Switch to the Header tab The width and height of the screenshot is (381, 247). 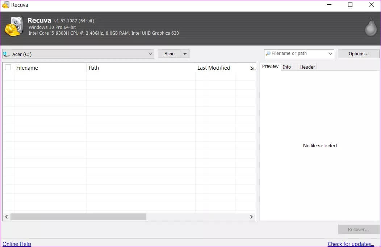point(307,67)
